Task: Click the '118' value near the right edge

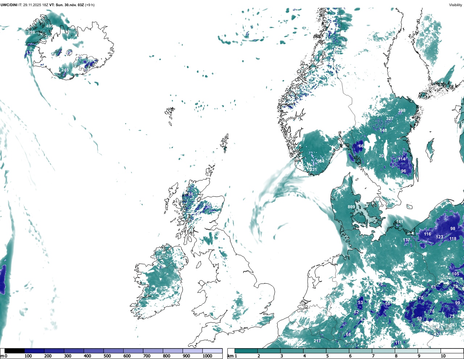Action: click(453, 239)
